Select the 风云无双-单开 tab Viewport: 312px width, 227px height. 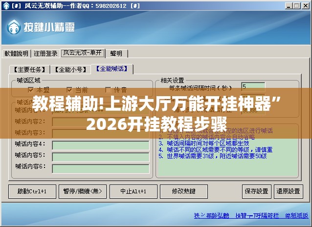click(x=83, y=53)
